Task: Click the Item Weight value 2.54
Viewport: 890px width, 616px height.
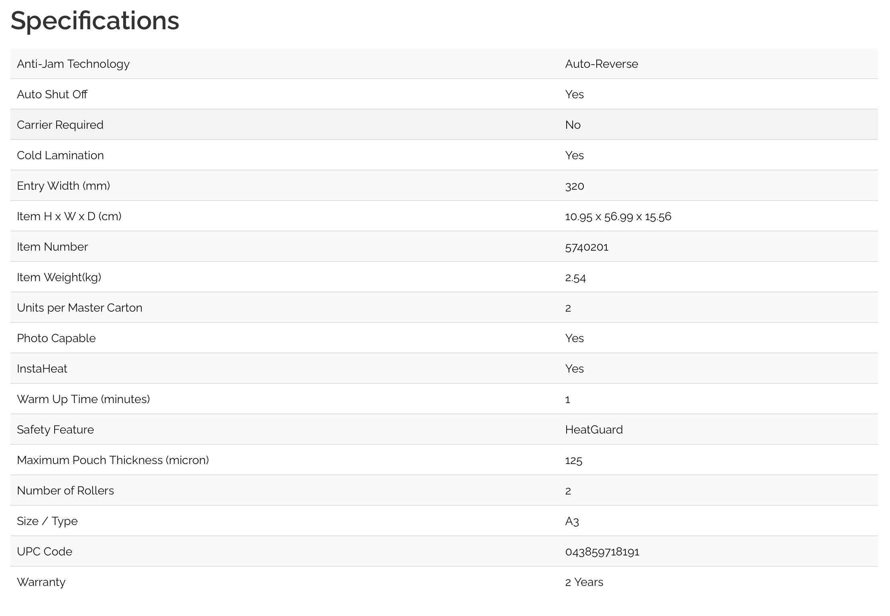Action: [x=575, y=278]
